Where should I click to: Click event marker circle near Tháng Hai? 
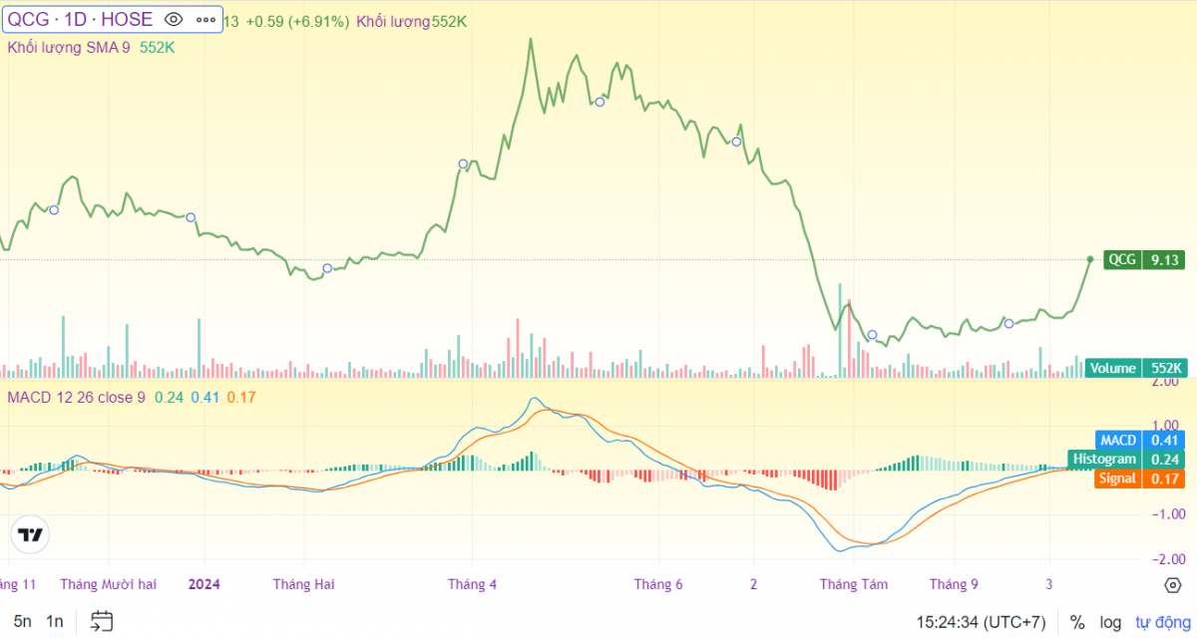point(327,268)
